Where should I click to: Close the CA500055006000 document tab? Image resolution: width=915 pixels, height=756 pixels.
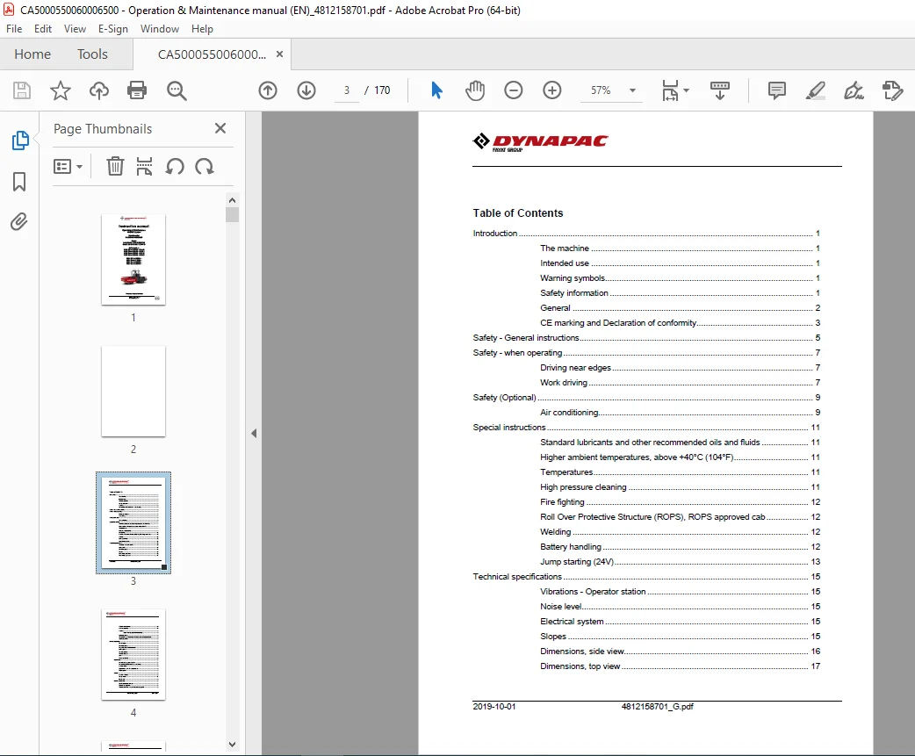click(x=279, y=54)
